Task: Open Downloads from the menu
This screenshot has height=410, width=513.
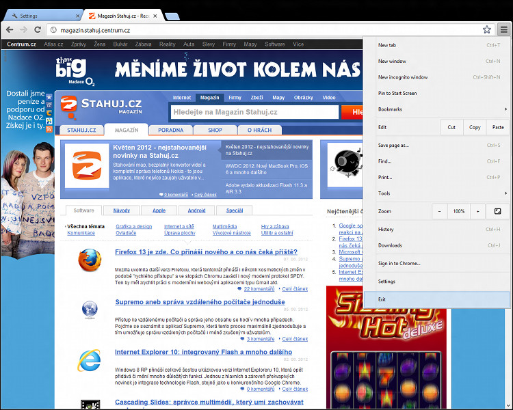Action: tap(437, 245)
